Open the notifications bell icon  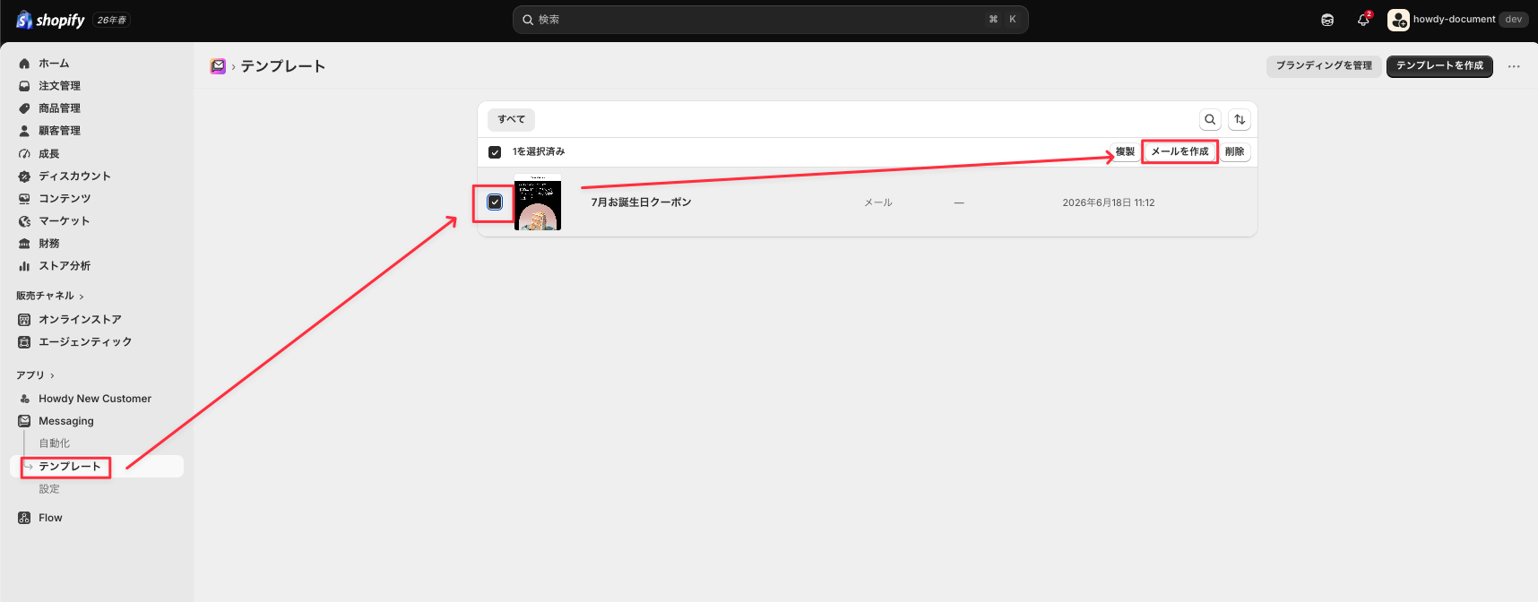click(1363, 20)
